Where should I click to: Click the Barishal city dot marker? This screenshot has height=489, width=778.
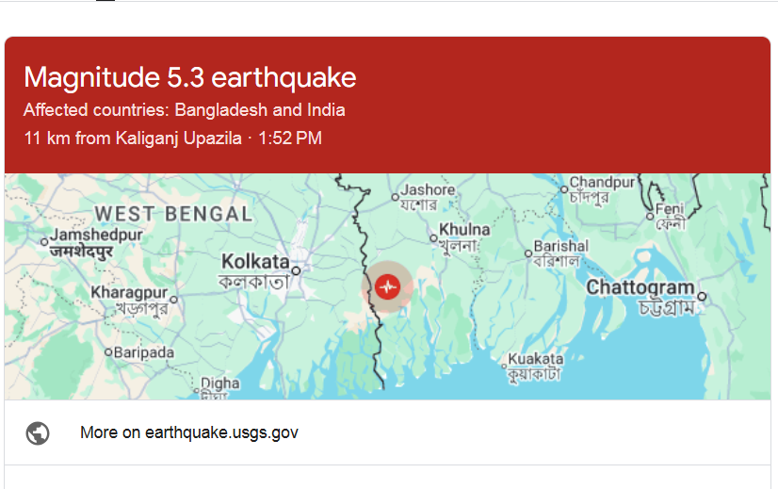pyautogui.click(x=527, y=253)
